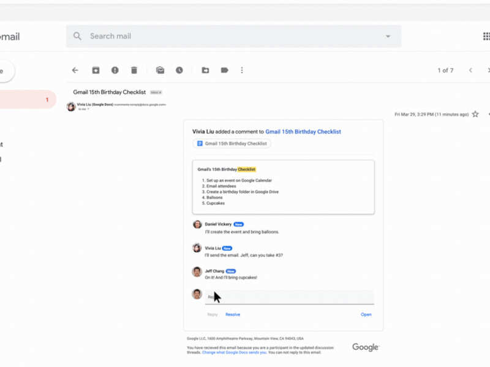Click the Open button

(x=366, y=314)
